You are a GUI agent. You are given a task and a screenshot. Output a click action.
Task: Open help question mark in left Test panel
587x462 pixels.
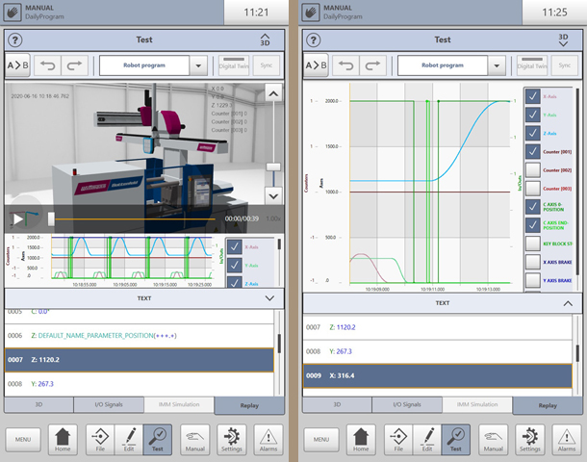click(15, 39)
